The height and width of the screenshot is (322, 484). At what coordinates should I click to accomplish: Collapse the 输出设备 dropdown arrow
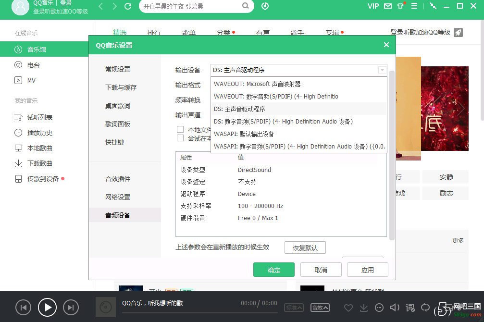click(x=382, y=70)
